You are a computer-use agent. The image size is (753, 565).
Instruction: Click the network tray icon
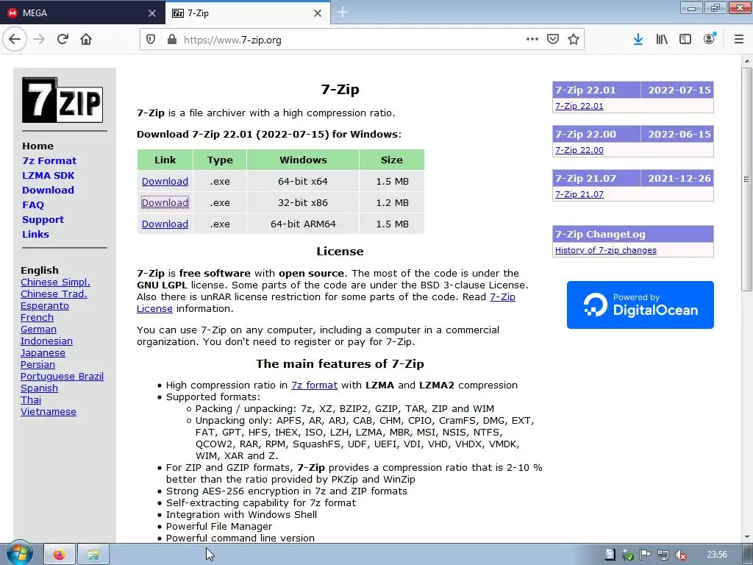tap(663, 555)
